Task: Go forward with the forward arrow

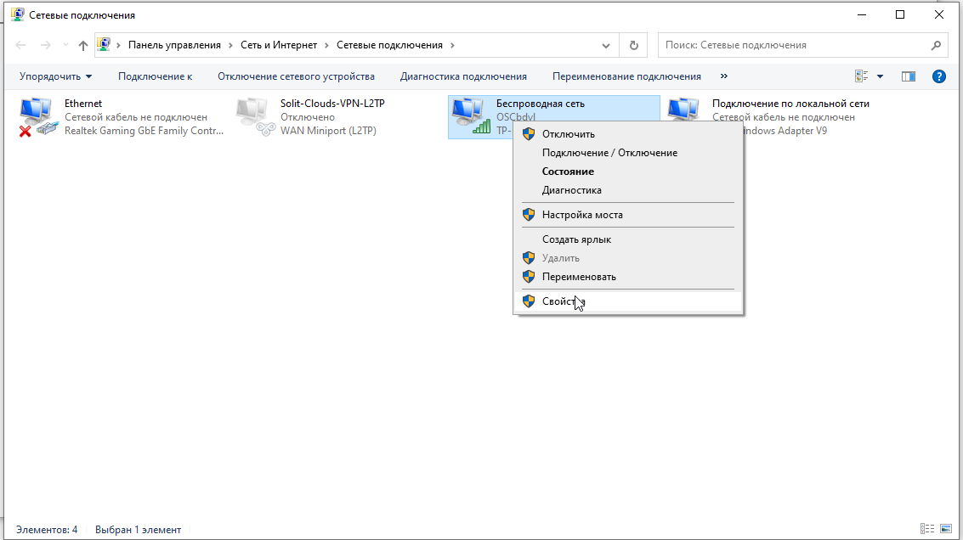Action: (x=45, y=45)
